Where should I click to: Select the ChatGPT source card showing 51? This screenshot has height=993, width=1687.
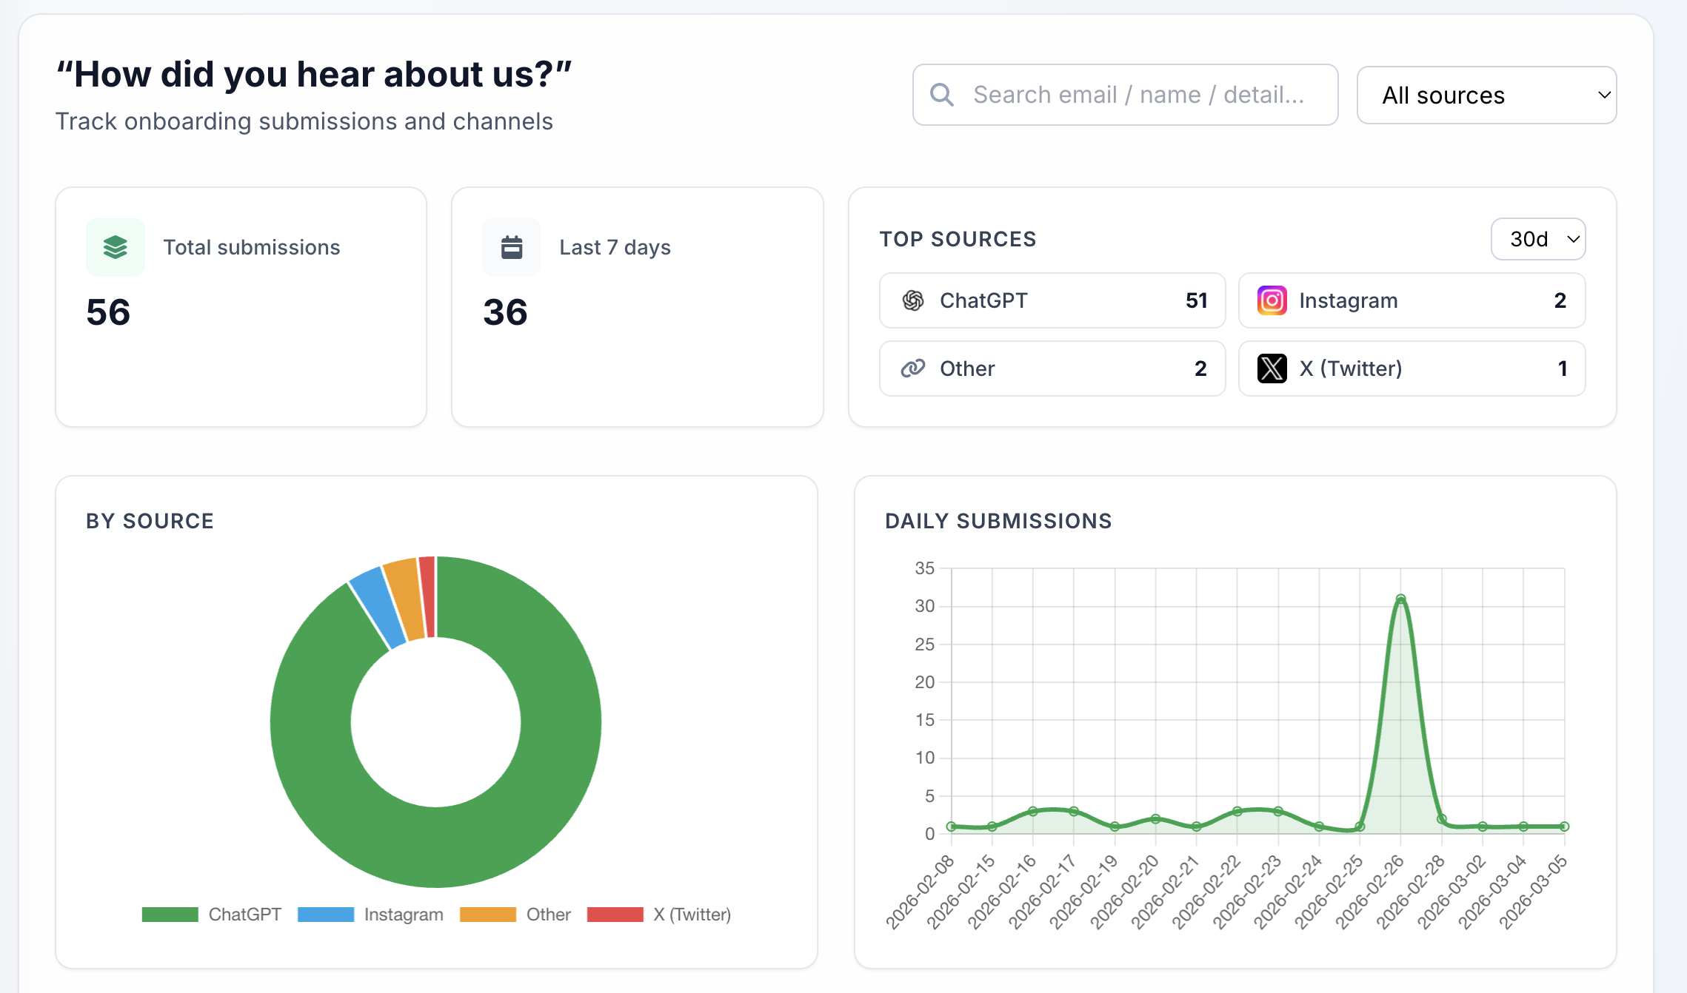pos(1052,300)
